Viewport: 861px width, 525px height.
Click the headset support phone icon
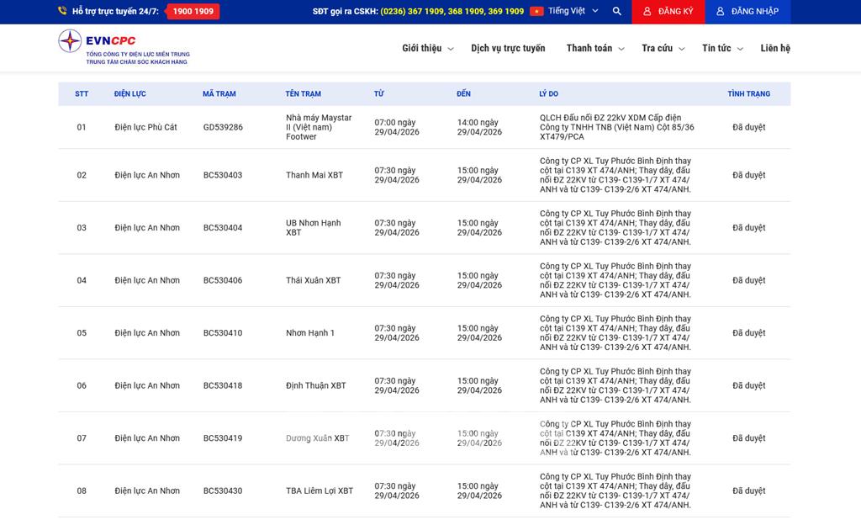[x=62, y=12]
